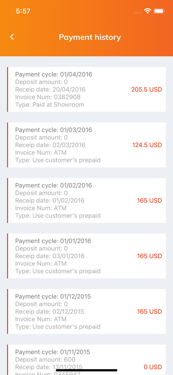
Task: Tap the Payment history title
Action: pyautogui.click(x=90, y=37)
